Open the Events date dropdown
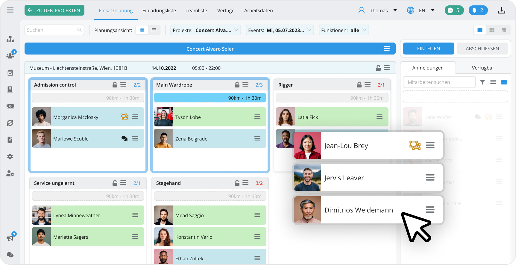Image resolution: width=516 pixels, height=266 pixels. point(280,30)
